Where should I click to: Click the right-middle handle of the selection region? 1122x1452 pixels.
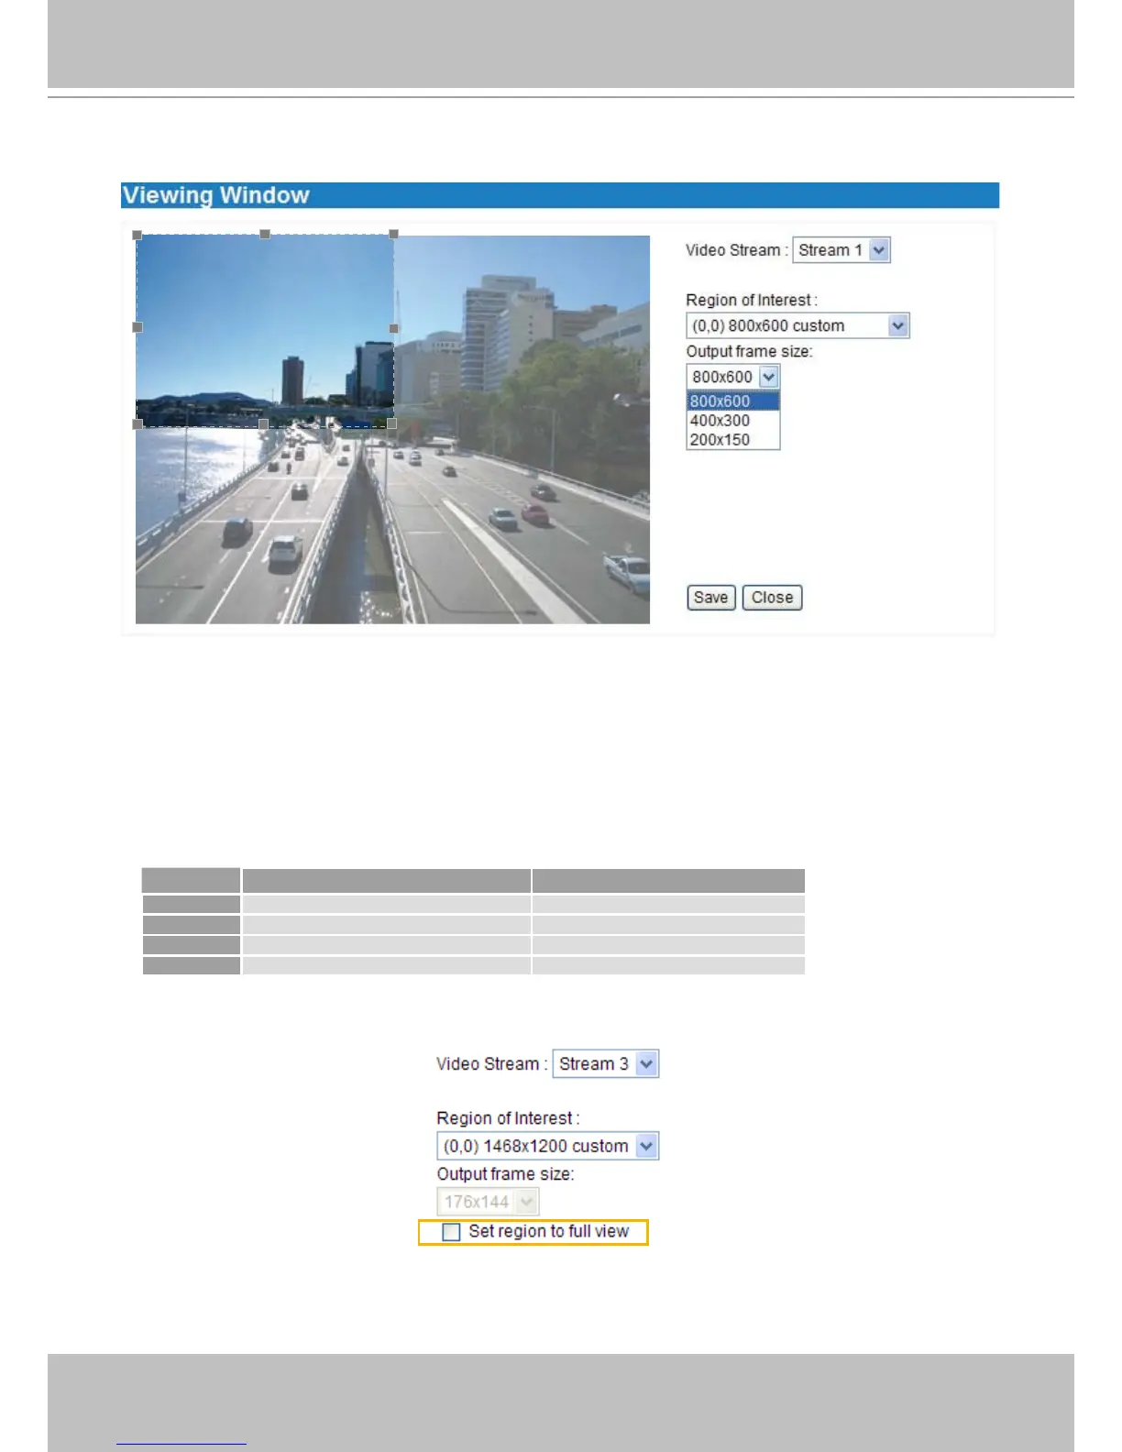click(x=394, y=328)
